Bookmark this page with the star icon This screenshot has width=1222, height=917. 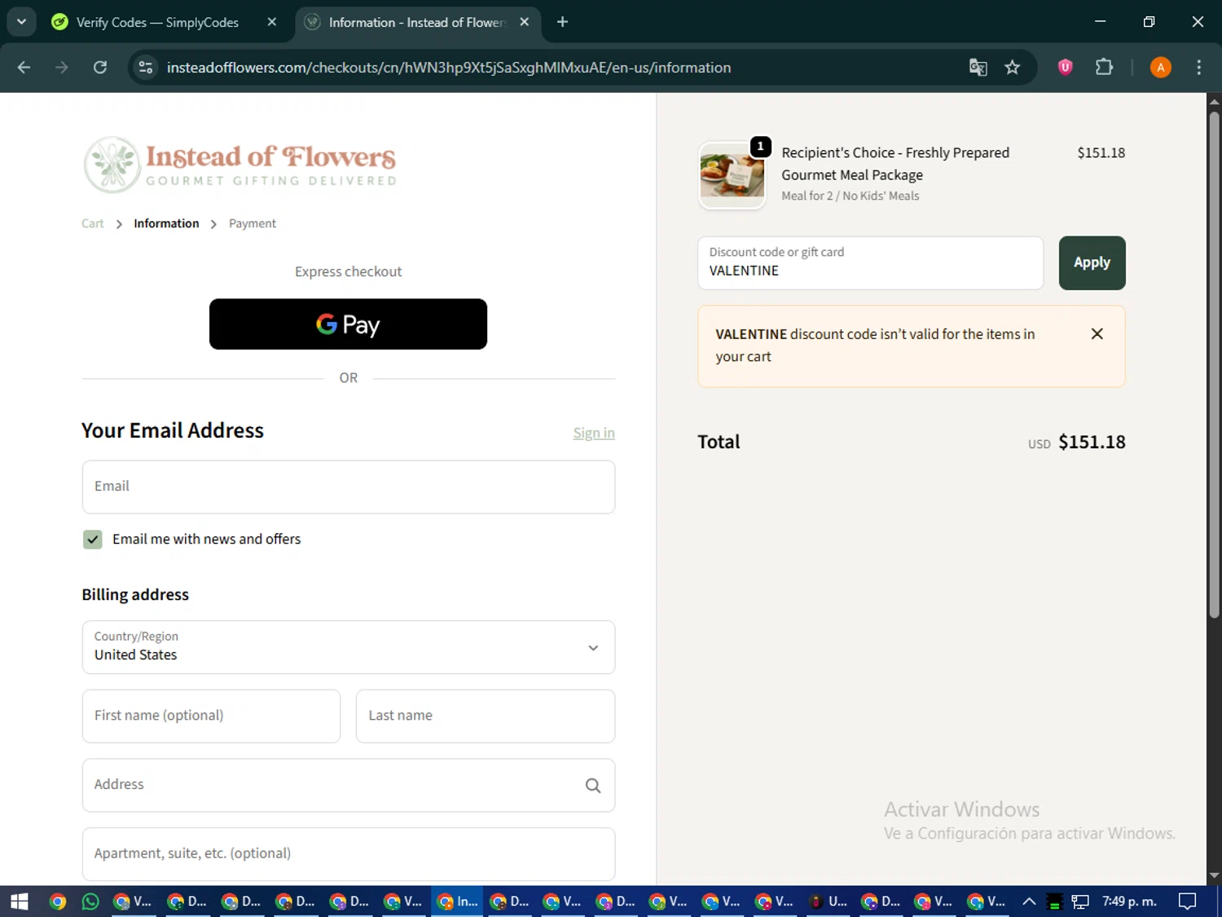(1013, 68)
